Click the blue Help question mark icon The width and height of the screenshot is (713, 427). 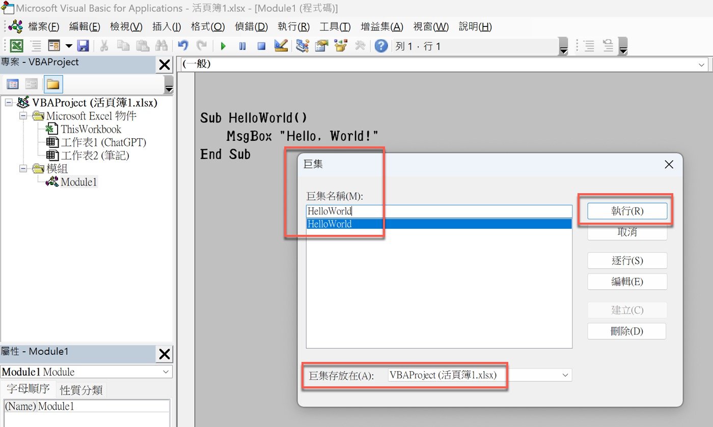381,46
